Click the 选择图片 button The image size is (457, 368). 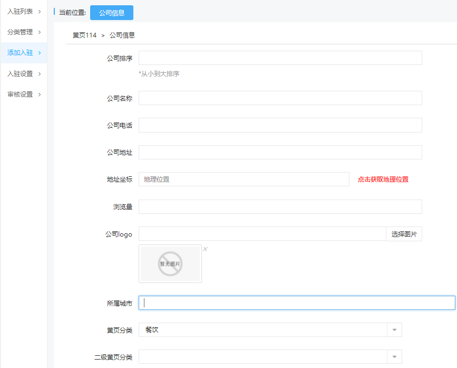(x=404, y=234)
